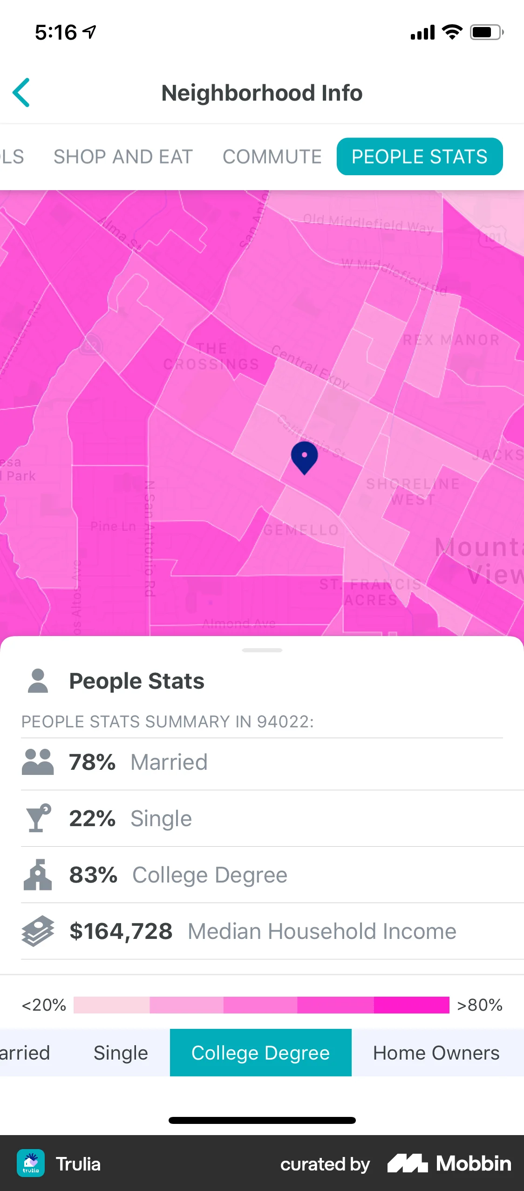
Task: Switch map to Home Owners filter
Action: click(436, 1053)
